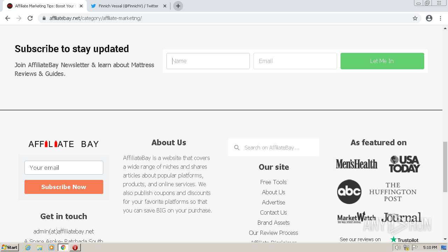The height and width of the screenshot is (252, 448).
Task: Click the volume speaker tray icon
Action: click(x=398, y=247)
